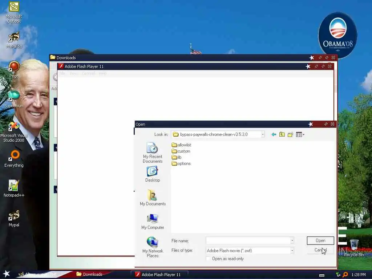Select the allowlist folder
The width and height of the screenshot is (372, 279).
(x=182, y=145)
